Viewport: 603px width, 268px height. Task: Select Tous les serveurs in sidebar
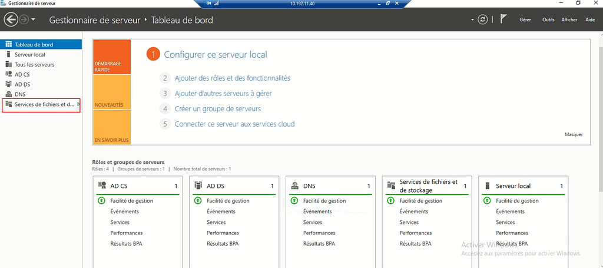pos(34,64)
